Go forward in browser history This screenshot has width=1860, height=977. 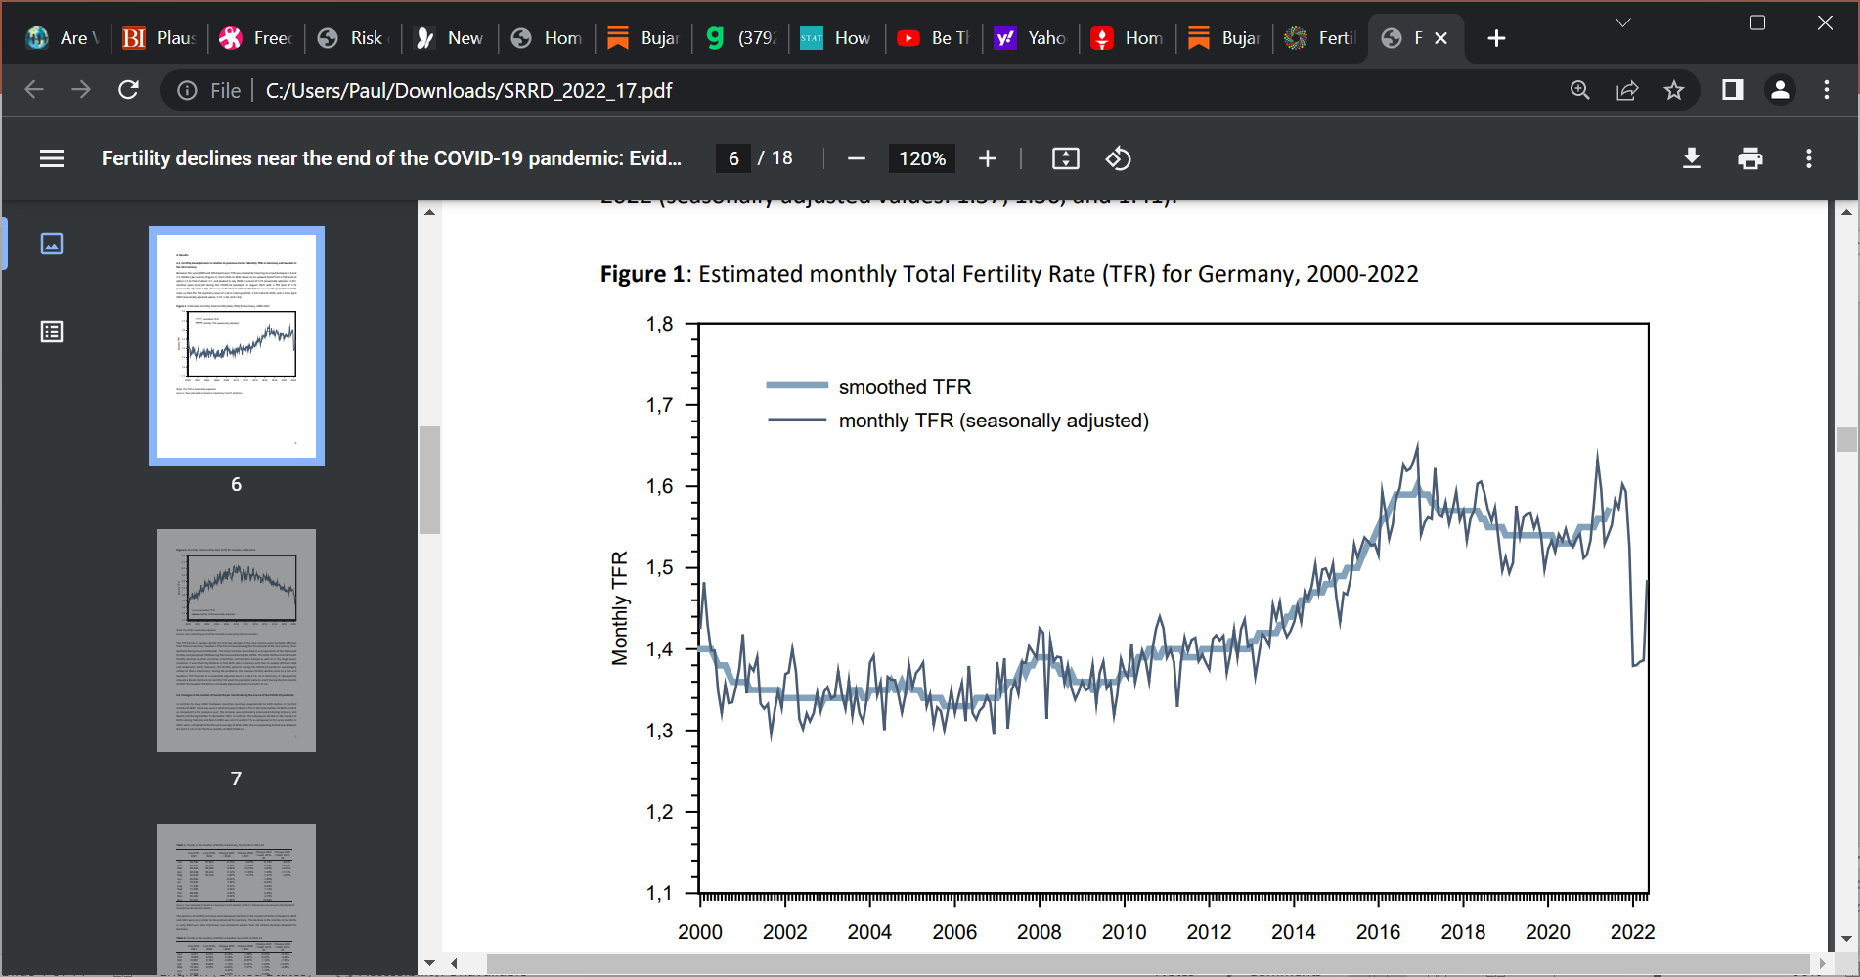[x=81, y=90]
